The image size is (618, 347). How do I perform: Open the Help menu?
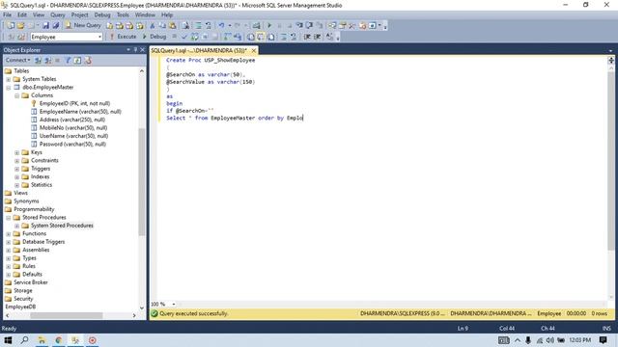(x=167, y=15)
